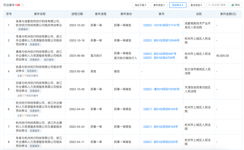Screen dimensions: 244x150
Task: Expand the 更多筛选 dropdown
Action: (x=196, y=5)
